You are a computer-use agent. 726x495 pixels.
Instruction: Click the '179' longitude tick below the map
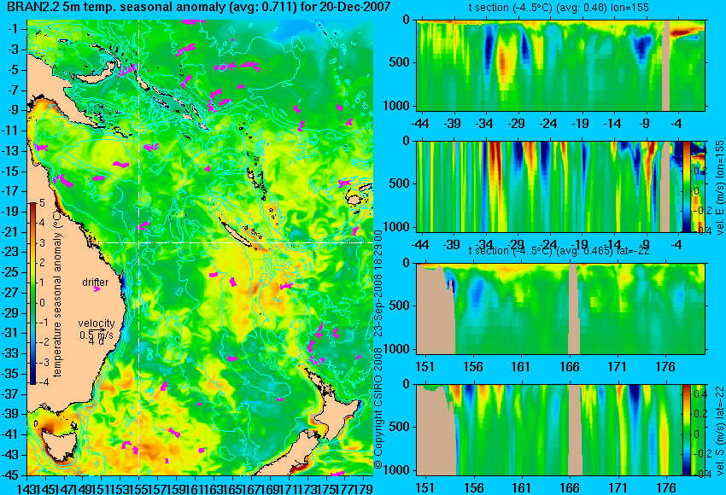point(364,487)
